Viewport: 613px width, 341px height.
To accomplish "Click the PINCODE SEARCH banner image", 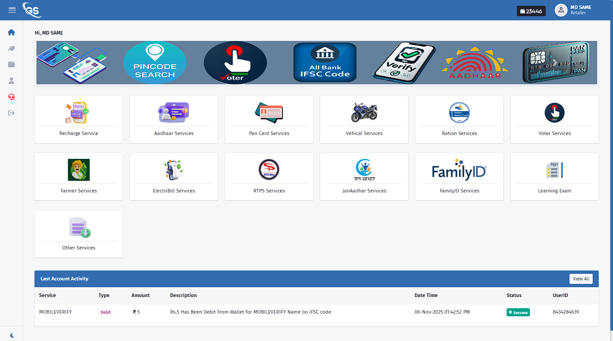I will tap(155, 63).
